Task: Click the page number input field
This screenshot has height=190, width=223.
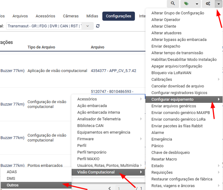Action: coord(124,188)
